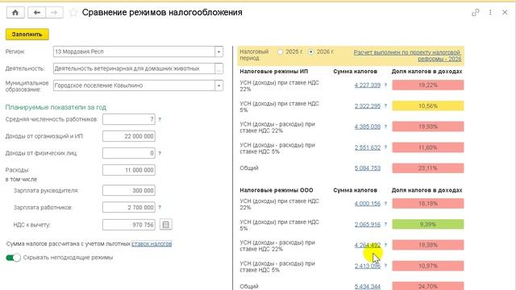Click the red 19,22% share bar

[428, 85]
